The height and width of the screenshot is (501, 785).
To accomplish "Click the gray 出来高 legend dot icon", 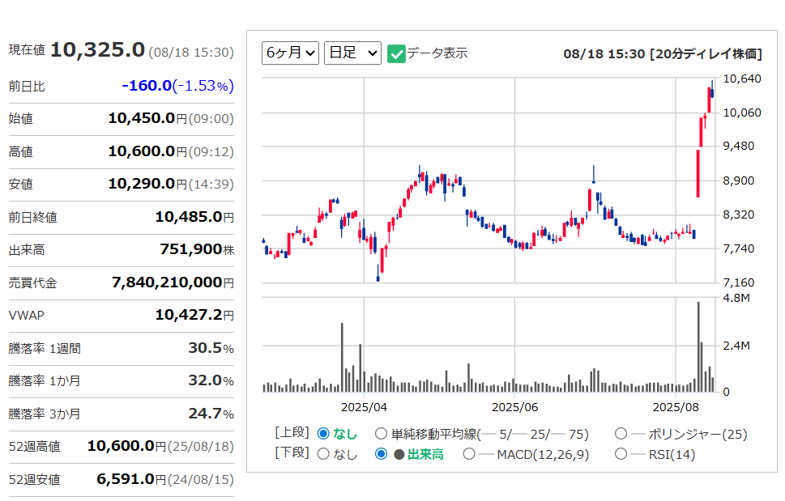I will tap(399, 454).
